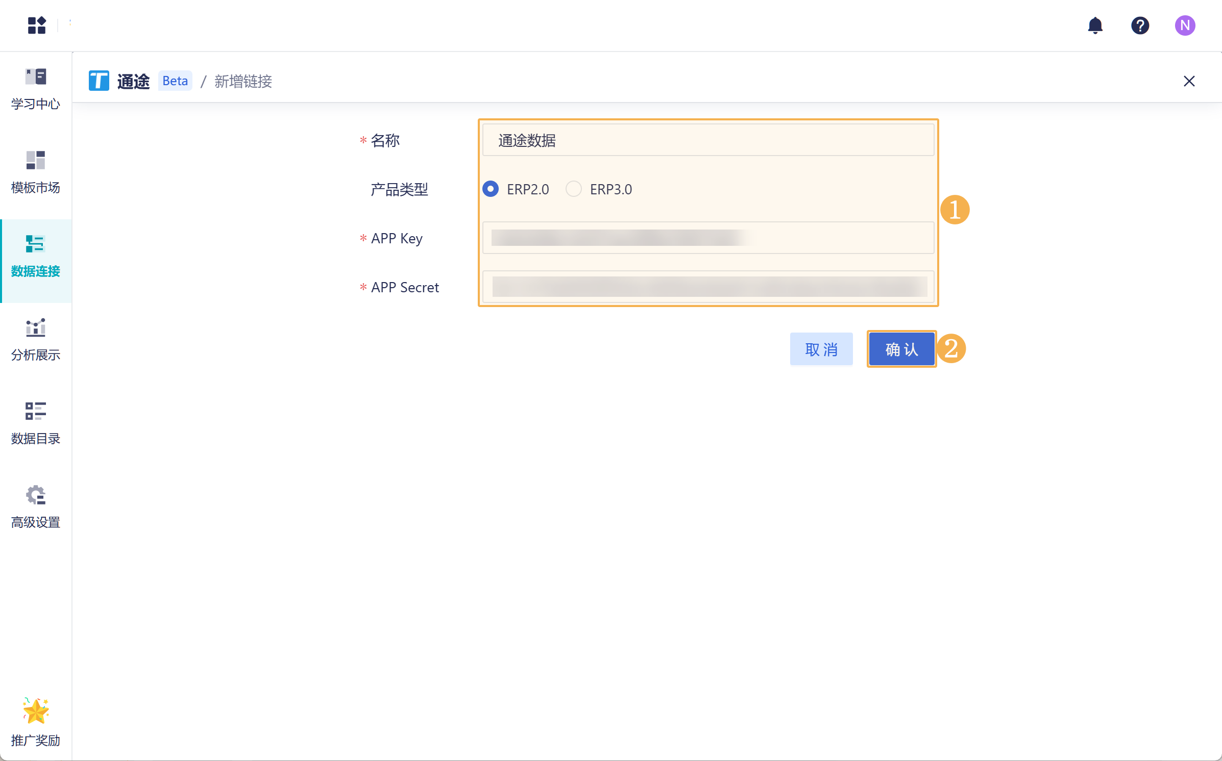1222x761 pixels.
Task: Focus the APP Secret input field
Action: click(x=708, y=287)
